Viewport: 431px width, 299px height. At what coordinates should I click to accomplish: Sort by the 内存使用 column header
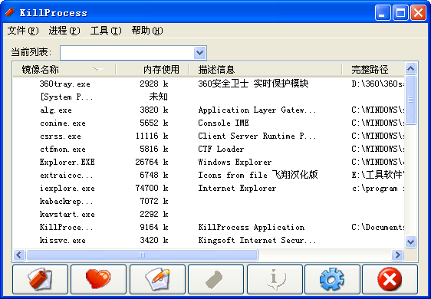[x=153, y=69]
